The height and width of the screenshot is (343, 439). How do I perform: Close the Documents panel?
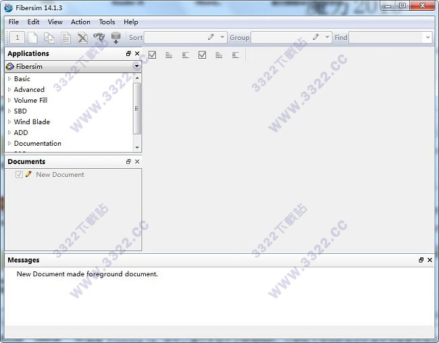click(x=137, y=161)
